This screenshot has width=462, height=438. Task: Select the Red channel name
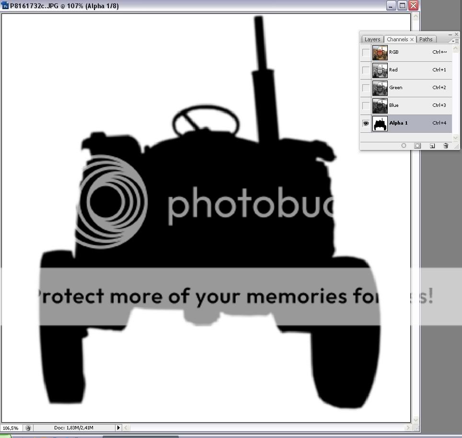[393, 70]
